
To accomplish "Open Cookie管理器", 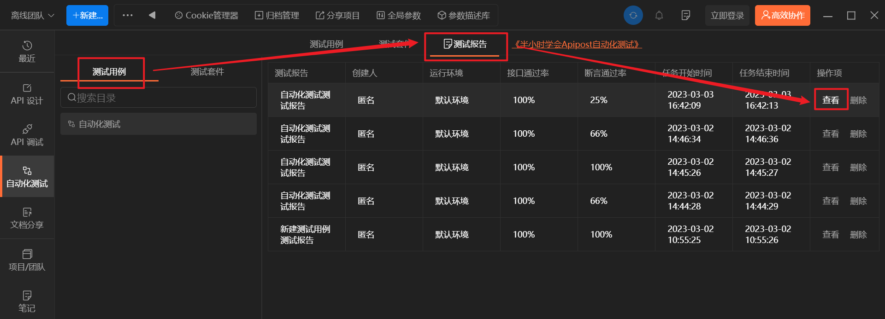I will coord(206,16).
